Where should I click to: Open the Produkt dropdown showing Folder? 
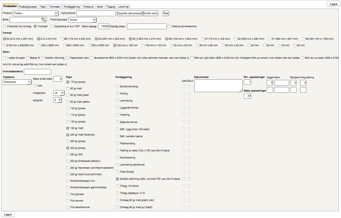click(35, 13)
